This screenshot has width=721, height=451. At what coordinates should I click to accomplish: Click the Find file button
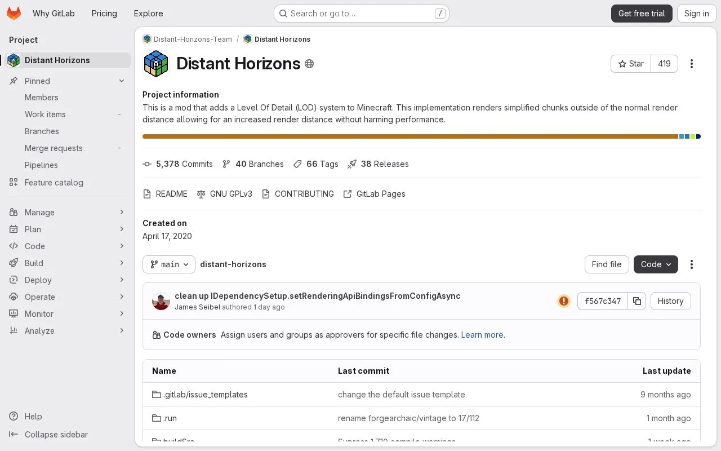coord(607,264)
